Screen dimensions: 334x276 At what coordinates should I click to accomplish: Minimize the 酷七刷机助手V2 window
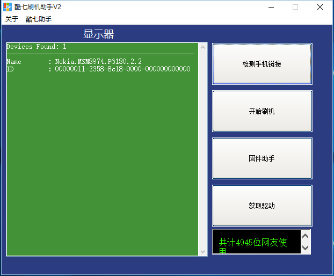click(271, 7)
